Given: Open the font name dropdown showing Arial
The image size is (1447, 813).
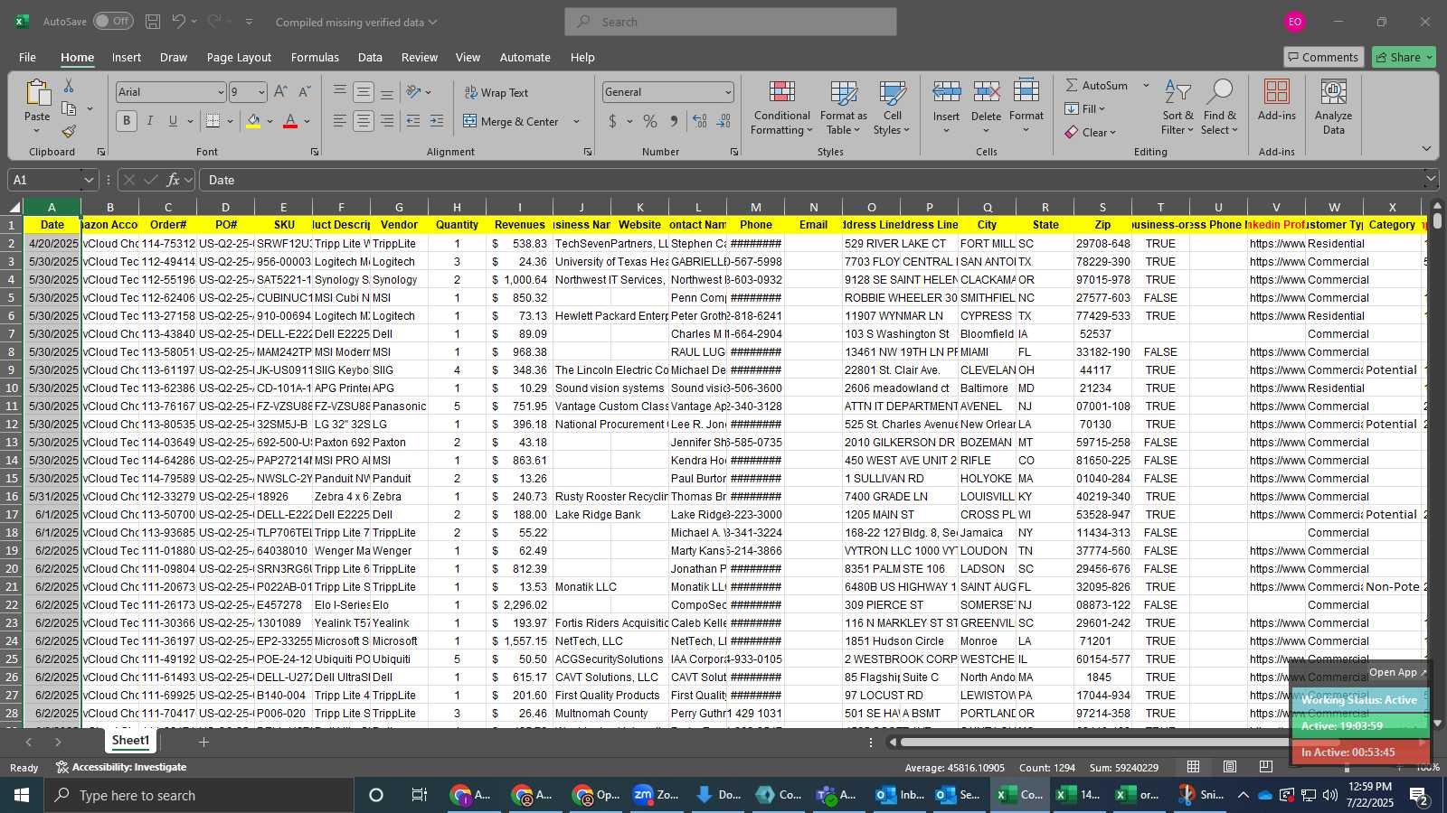Looking at the screenshot, I should (220, 92).
